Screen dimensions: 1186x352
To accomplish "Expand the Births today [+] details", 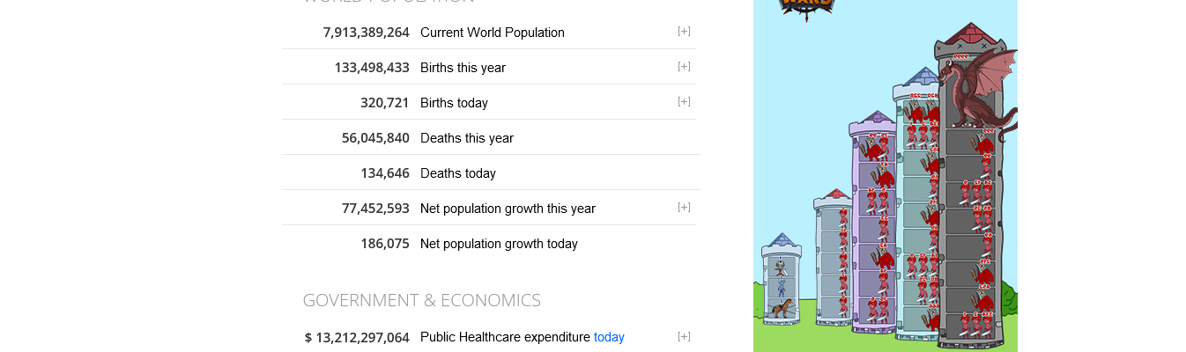I will [x=684, y=102].
